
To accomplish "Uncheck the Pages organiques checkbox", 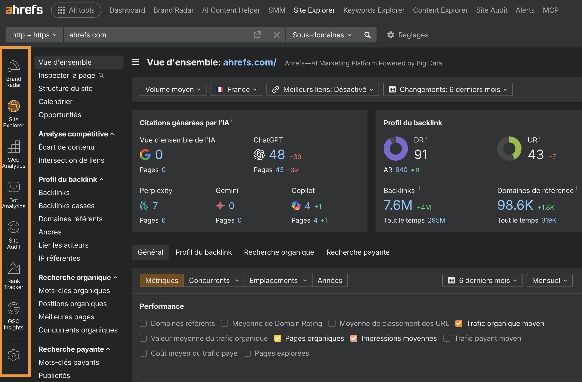I will click(278, 338).
